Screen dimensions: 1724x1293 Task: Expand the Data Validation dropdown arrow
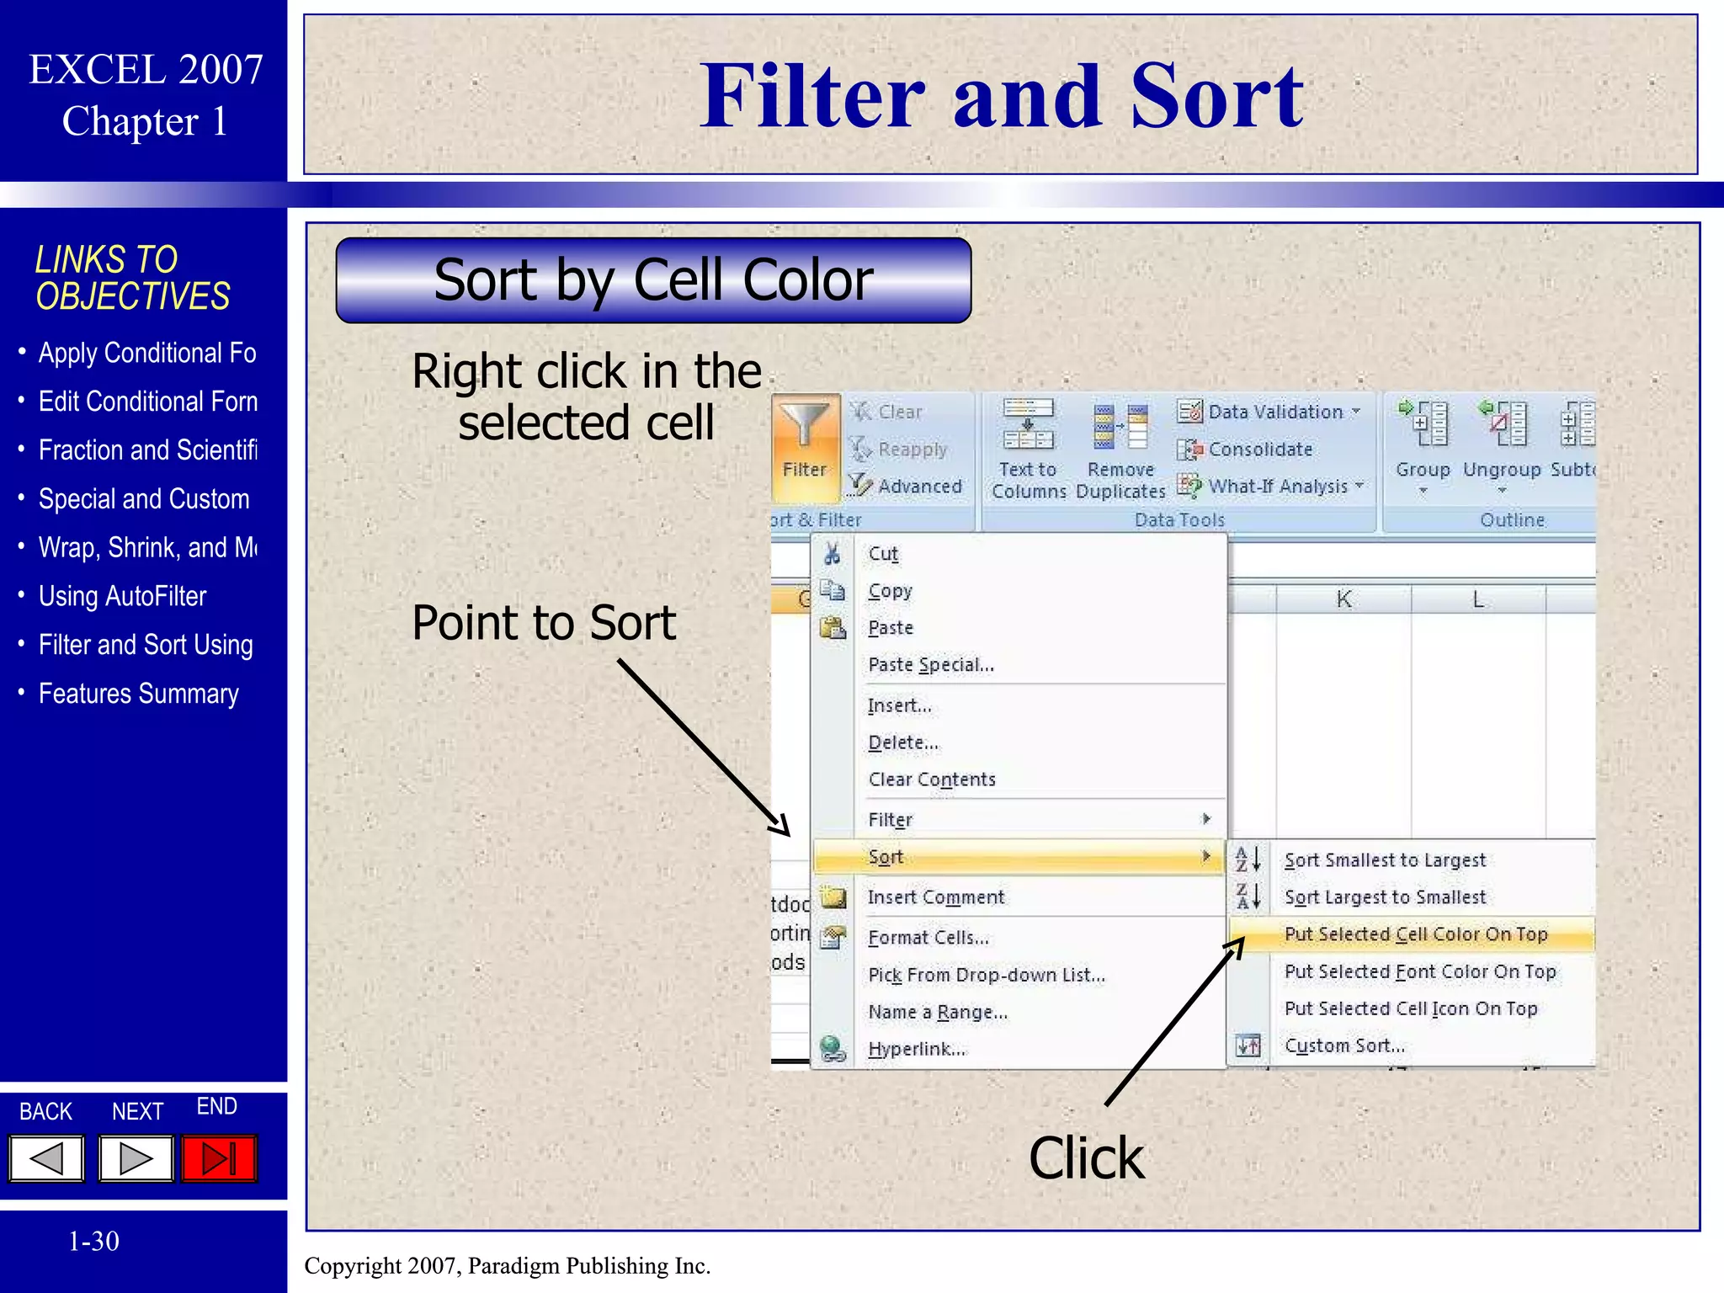click(1356, 412)
